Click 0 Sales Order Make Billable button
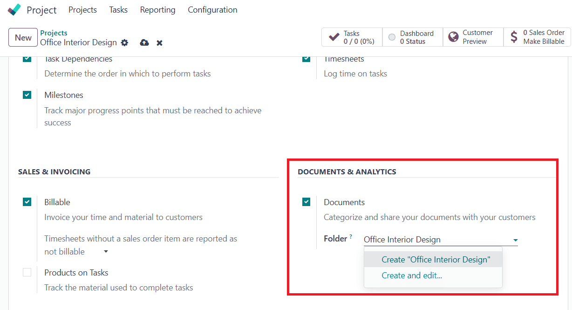 pos(537,37)
